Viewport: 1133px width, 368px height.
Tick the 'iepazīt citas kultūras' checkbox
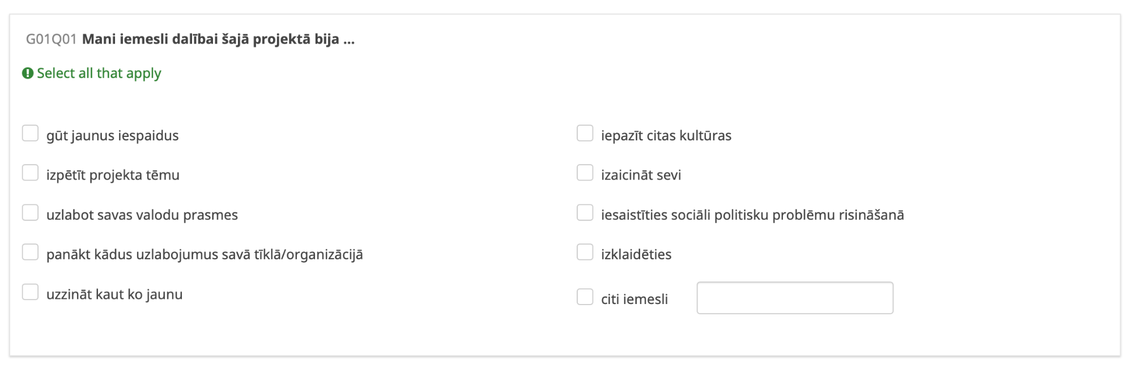click(585, 134)
